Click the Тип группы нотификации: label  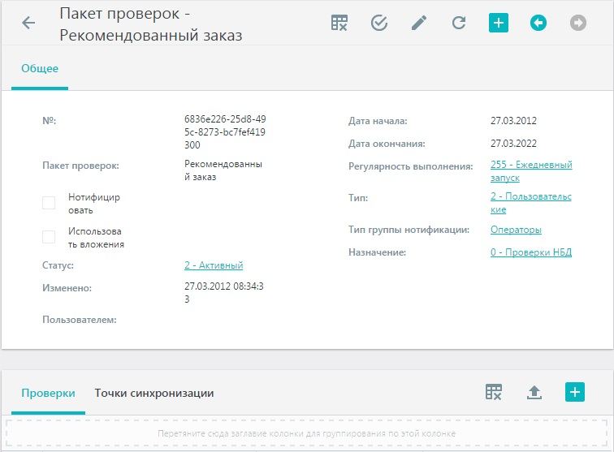coord(409,230)
